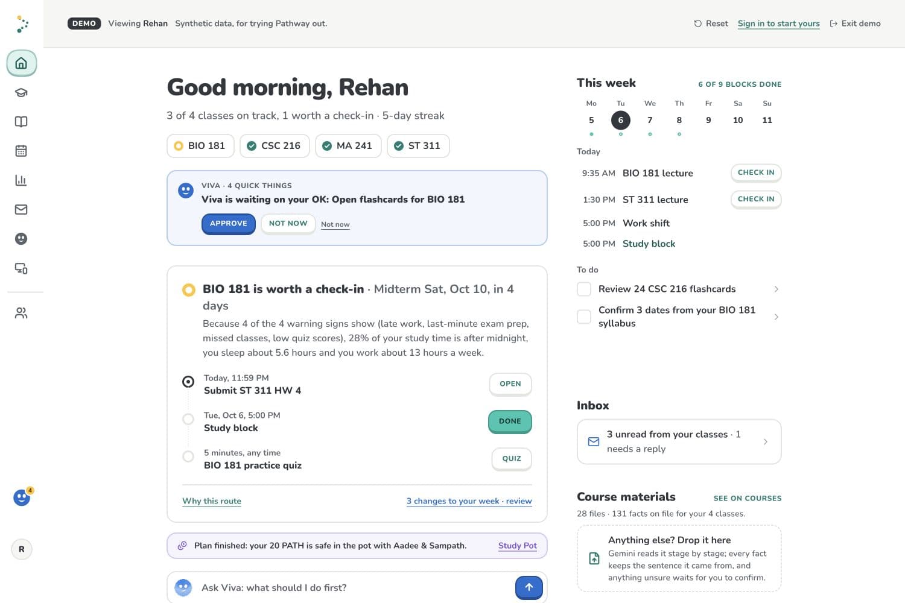This screenshot has width=905, height=603.
Task: Mark the Study block as DONE
Action: (510, 421)
